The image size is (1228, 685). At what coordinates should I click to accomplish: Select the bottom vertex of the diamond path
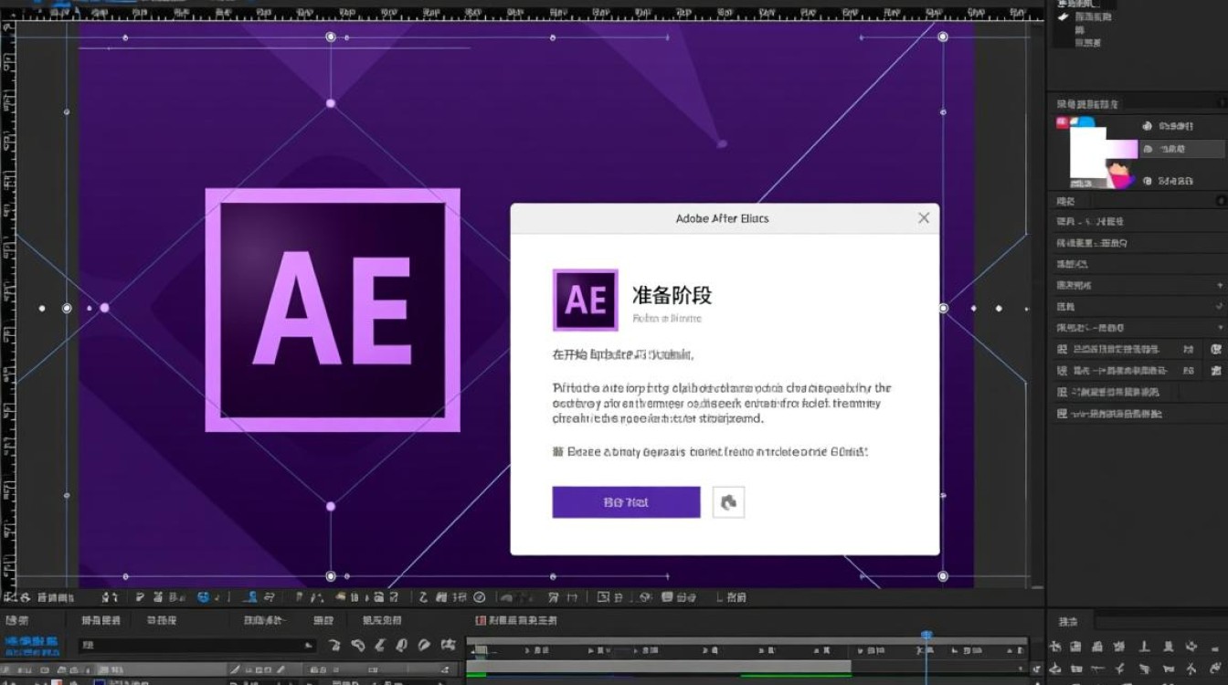click(331, 506)
